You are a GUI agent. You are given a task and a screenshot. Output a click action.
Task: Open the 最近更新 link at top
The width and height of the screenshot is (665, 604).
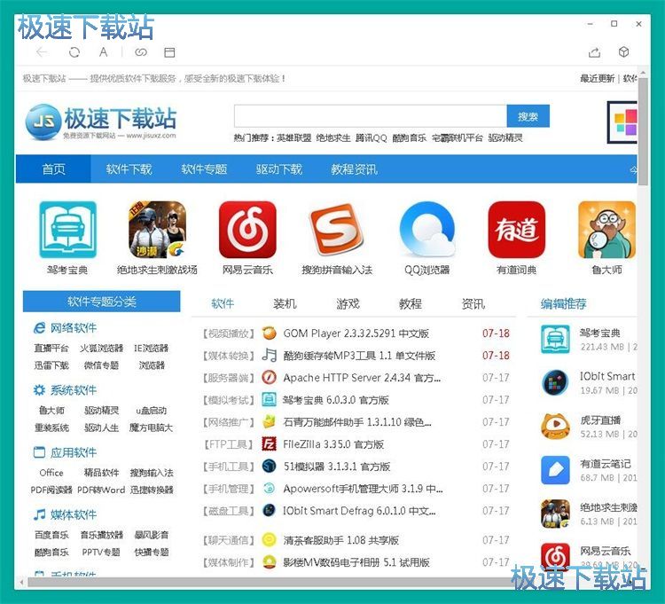[597, 78]
